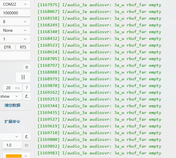The width and height of the screenshot is (176, 158).
Task: Open the parity dropdown set to None
Action: (15, 30)
